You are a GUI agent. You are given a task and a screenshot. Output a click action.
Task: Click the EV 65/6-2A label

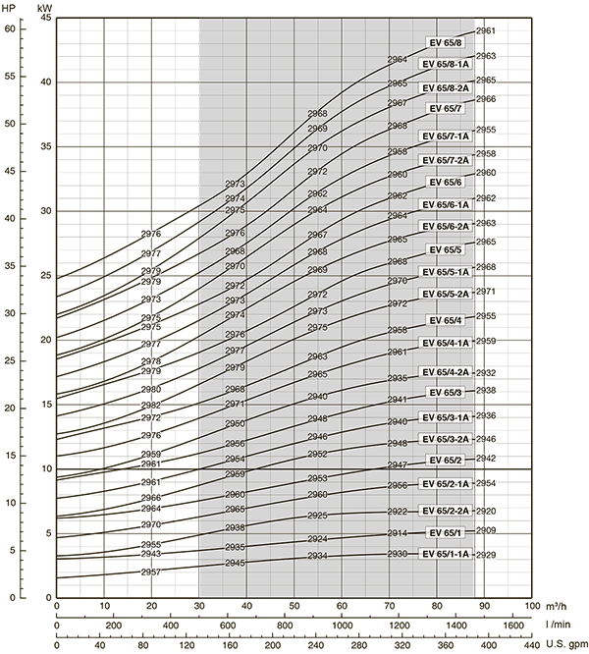[446, 227]
